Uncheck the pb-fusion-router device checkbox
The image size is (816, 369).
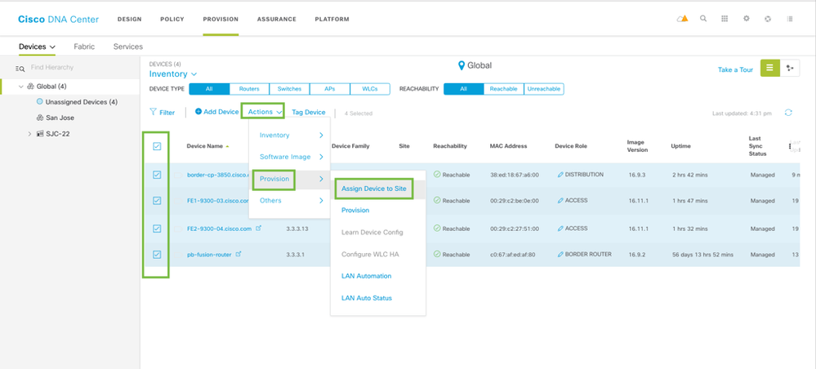(x=157, y=255)
